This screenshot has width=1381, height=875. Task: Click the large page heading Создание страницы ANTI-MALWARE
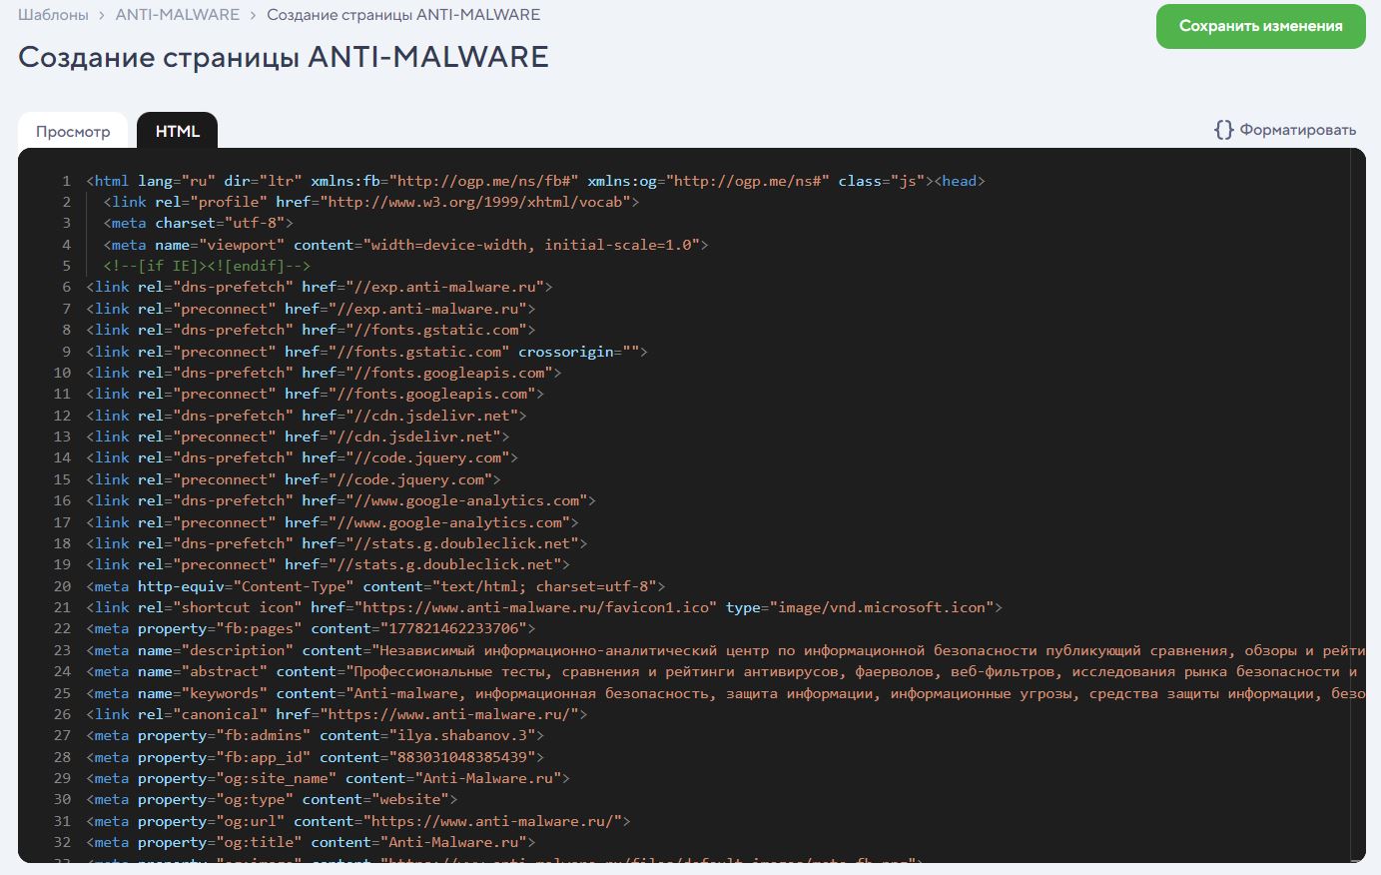coord(284,57)
